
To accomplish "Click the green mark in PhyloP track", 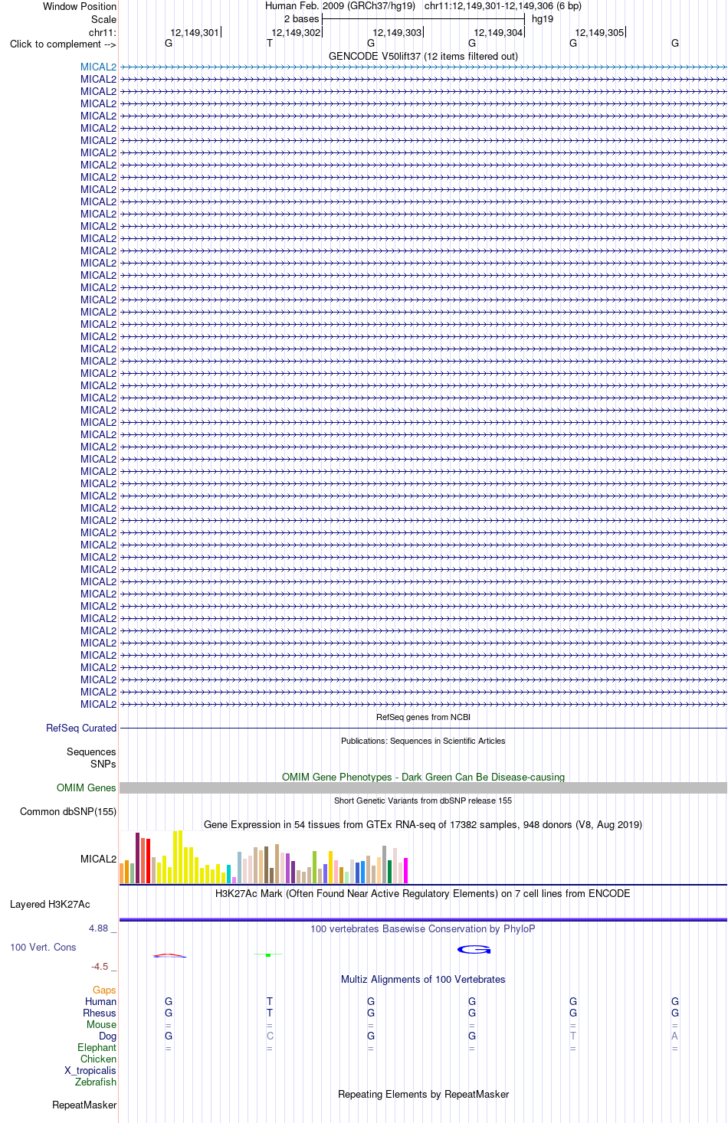I will (268, 955).
